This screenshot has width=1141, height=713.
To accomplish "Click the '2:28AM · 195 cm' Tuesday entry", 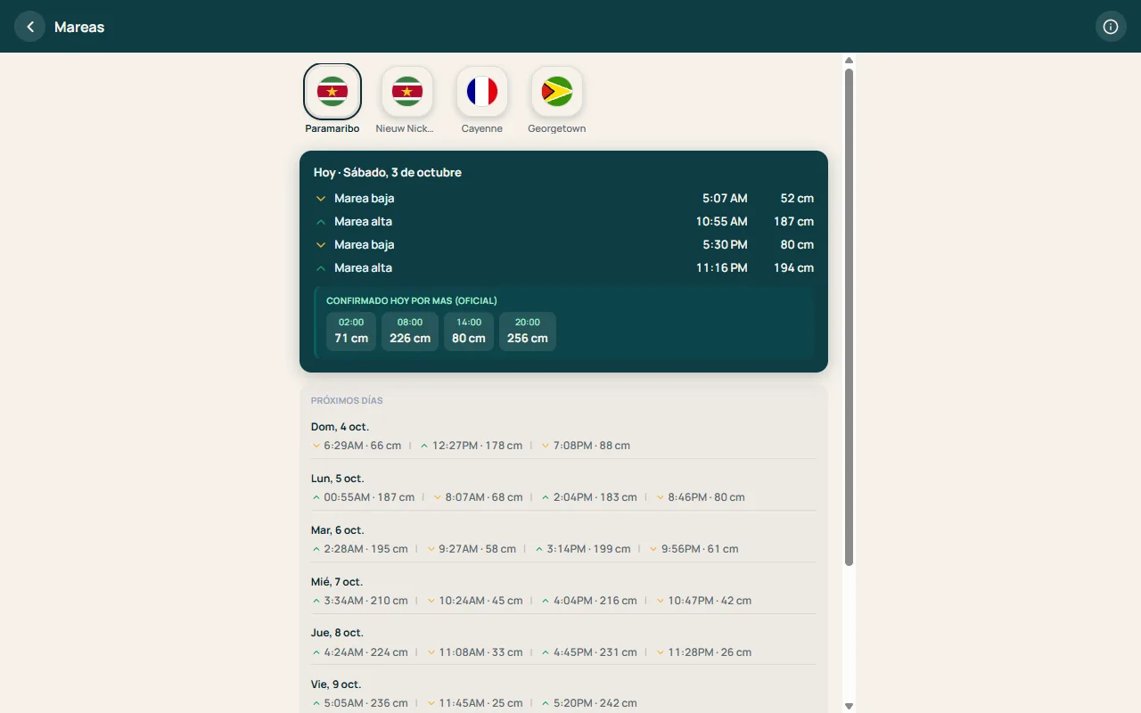I will coord(359,549).
